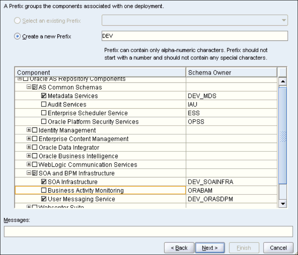298x255 pixels.
Task: Expand the Oracle Business Intelligence node
Action: pos(29,156)
